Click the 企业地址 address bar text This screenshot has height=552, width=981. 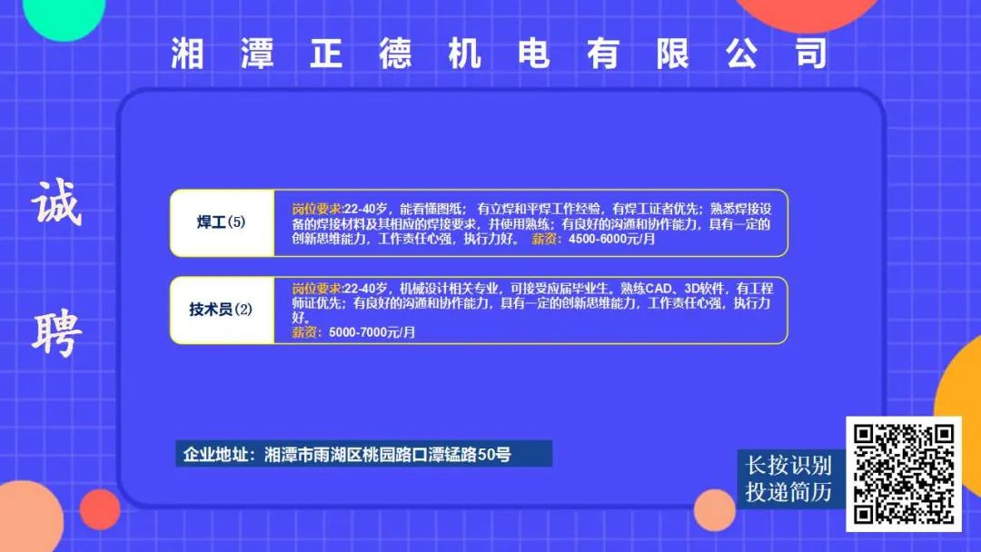pyautogui.click(x=347, y=454)
